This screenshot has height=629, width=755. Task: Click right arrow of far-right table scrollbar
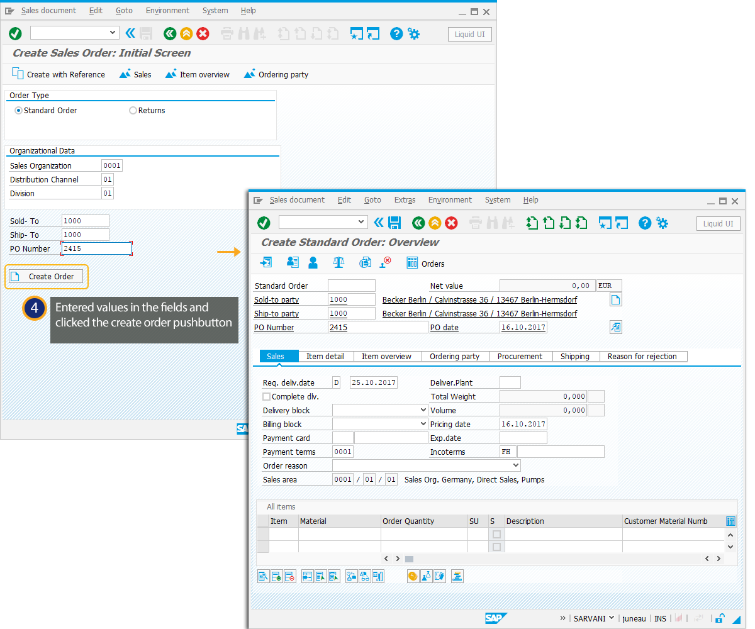(719, 559)
